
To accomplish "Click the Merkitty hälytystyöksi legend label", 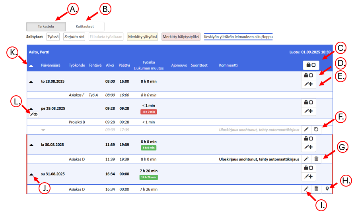I will tap(181, 37).
